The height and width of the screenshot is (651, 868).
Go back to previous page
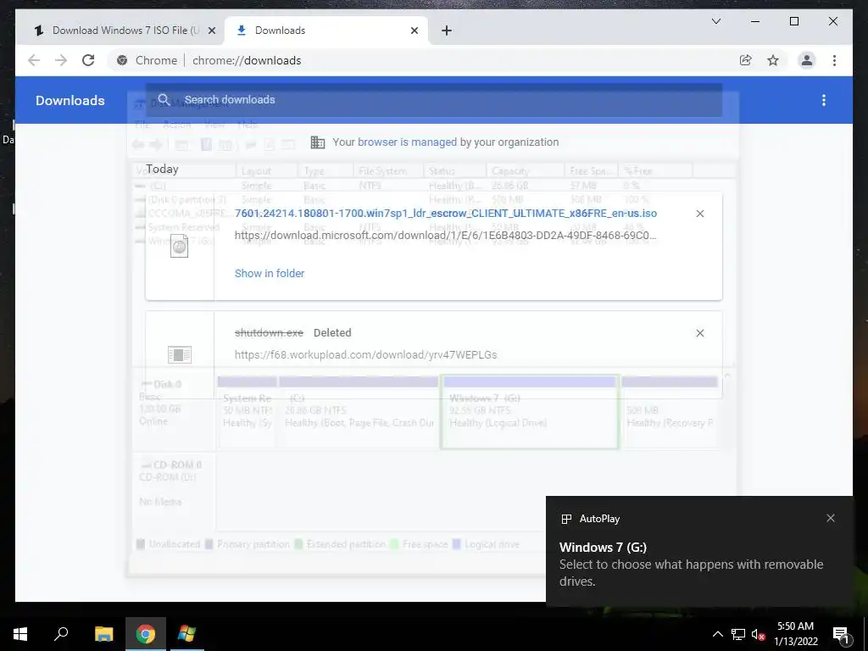coord(34,60)
